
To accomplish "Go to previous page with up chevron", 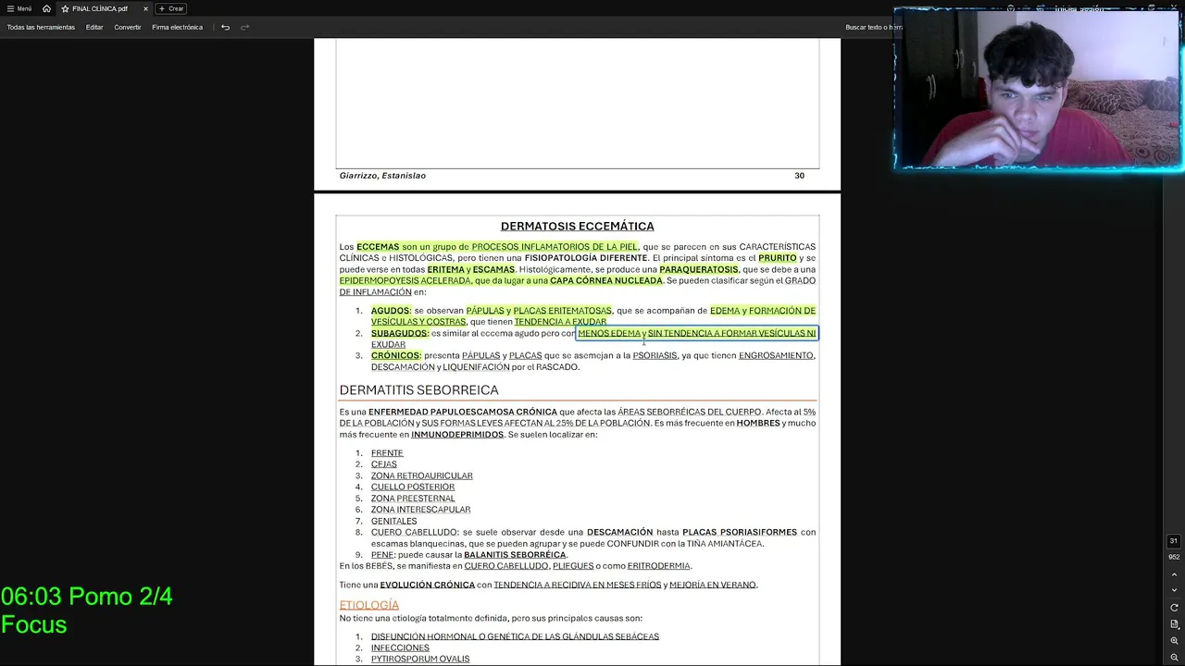I will click(1174, 574).
